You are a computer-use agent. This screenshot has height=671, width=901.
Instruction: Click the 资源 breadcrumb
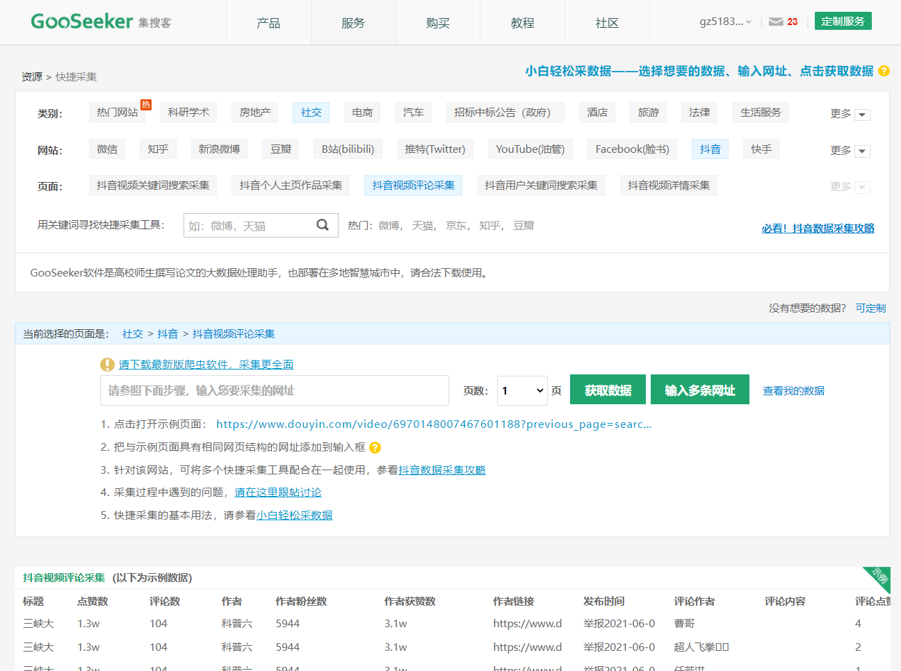pyautogui.click(x=32, y=76)
